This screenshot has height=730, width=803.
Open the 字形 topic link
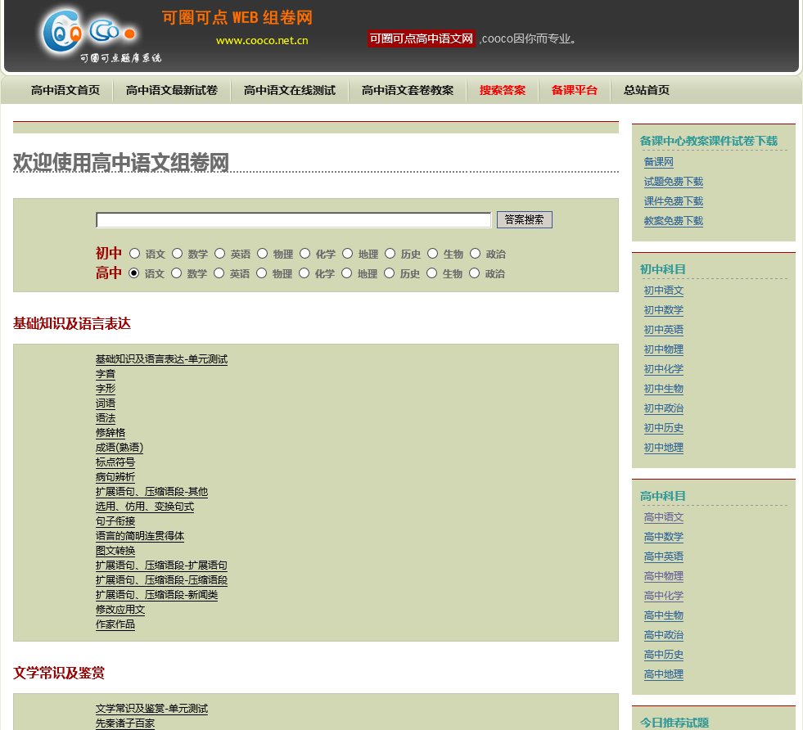click(106, 389)
